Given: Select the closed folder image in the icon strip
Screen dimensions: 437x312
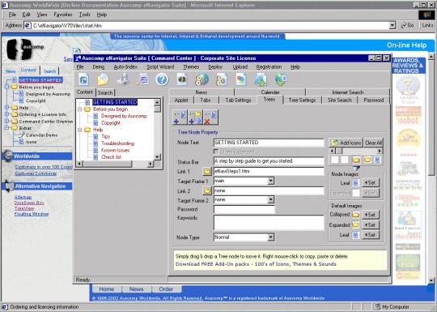Looking at the screenshot, I should pyautogui.click(x=355, y=160).
